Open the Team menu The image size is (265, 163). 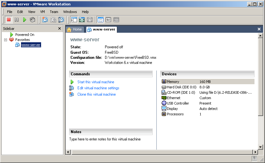tap(54, 12)
